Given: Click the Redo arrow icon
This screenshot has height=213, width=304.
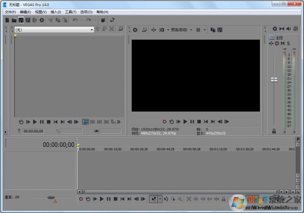Looking at the screenshot, I should point(89,20).
